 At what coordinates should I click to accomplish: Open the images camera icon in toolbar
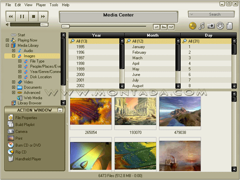pyautogui.click(x=211, y=26)
